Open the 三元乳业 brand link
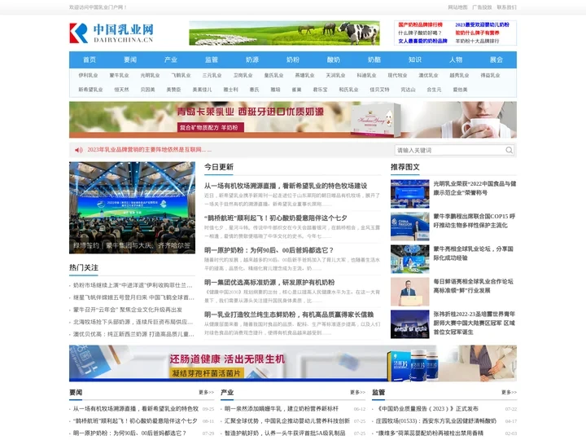This screenshot has width=586, height=440. click(x=212, y=75)
